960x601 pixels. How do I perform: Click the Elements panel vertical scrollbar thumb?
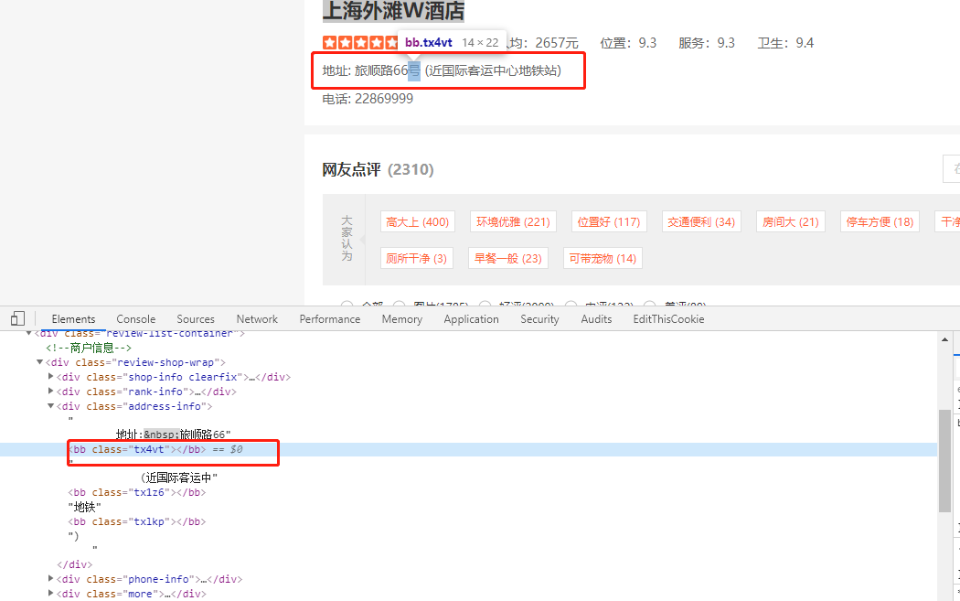[944, 461]
